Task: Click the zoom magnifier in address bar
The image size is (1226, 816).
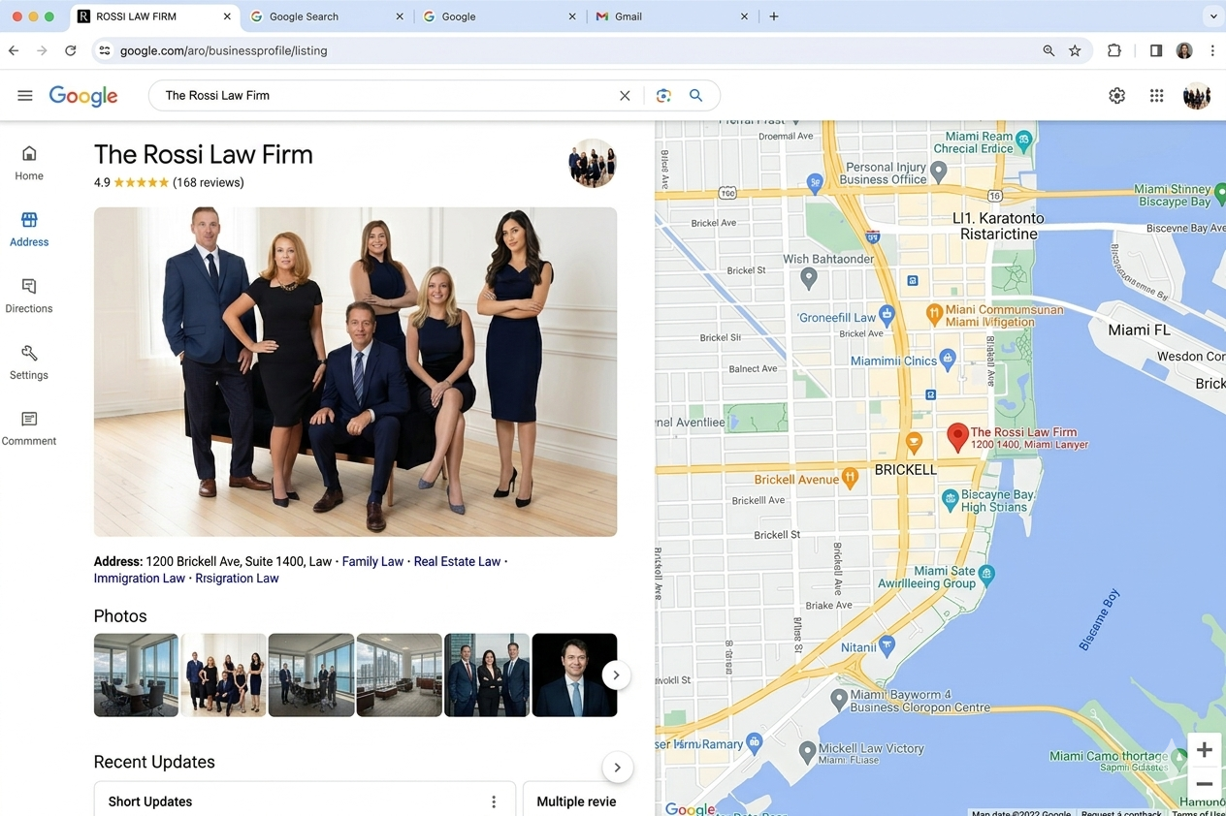Action: click(x=1049, y=50)
